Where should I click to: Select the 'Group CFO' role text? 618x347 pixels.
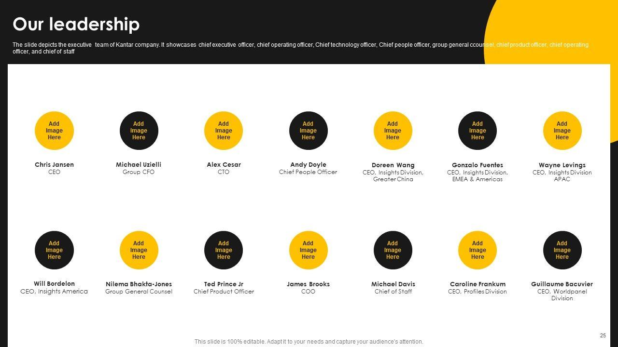139,172
